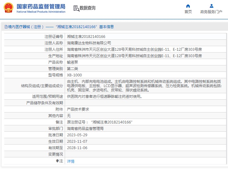Image resolution: width=228 pixels, height=169 pixels.
Task: Select approval date 2023-05-29
Action: pyautogui.click(x=77, y=135)
